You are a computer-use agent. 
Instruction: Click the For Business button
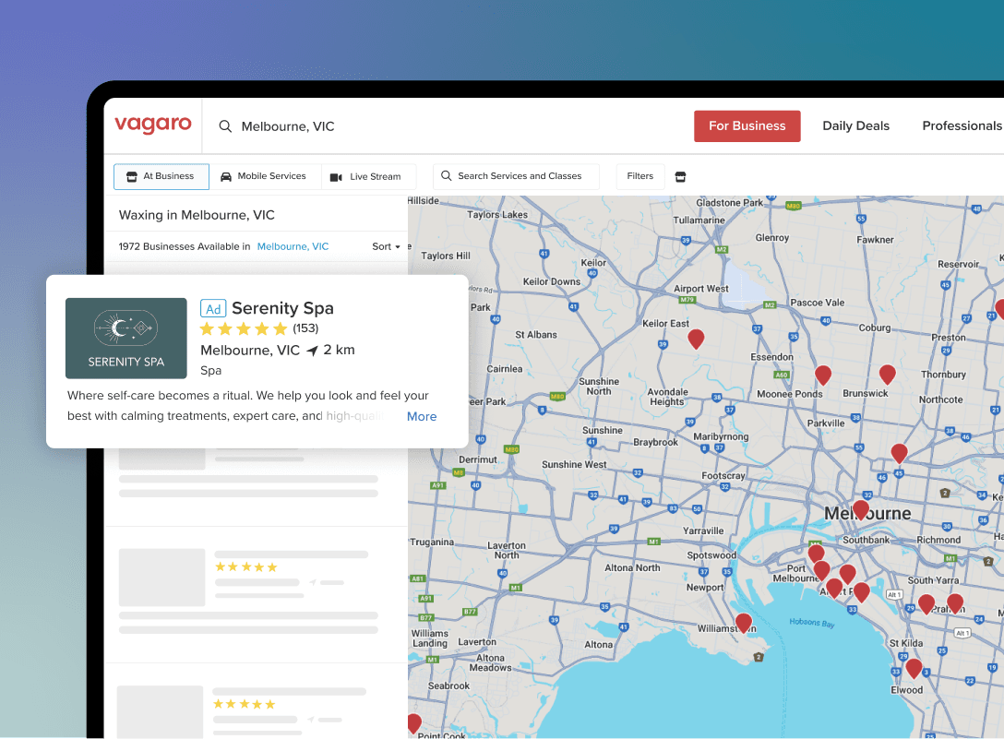(x=747, y=126)
